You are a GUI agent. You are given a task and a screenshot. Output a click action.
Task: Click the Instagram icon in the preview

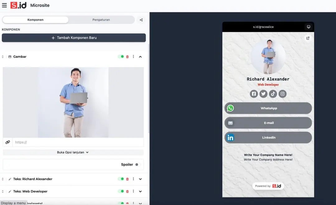click(x=282, y=93)
